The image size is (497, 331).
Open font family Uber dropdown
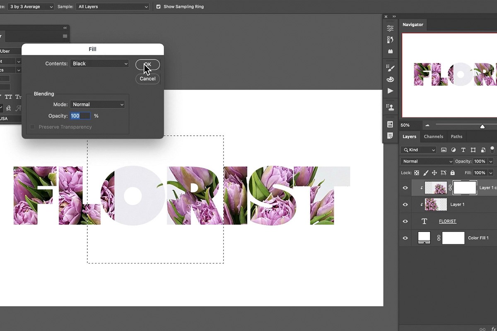(x=10, y=51)
